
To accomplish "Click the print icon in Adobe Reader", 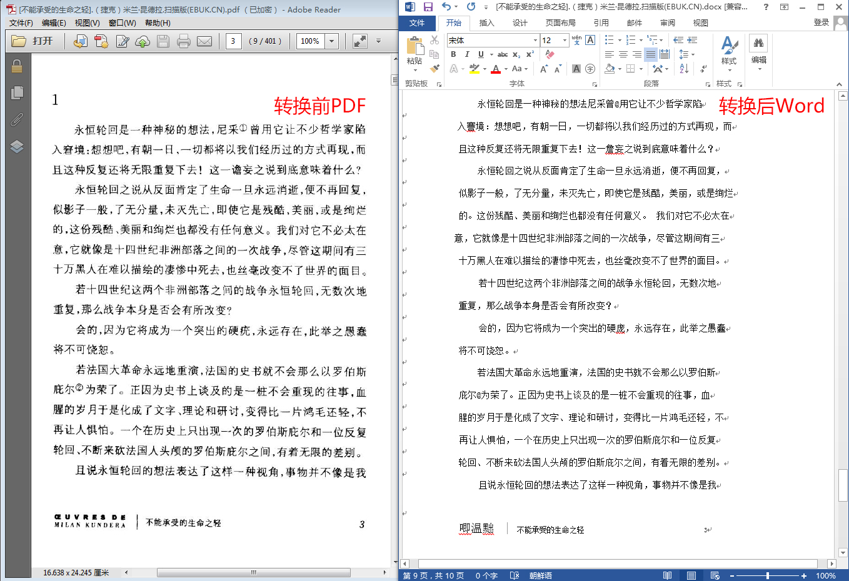I will point(183,41).
